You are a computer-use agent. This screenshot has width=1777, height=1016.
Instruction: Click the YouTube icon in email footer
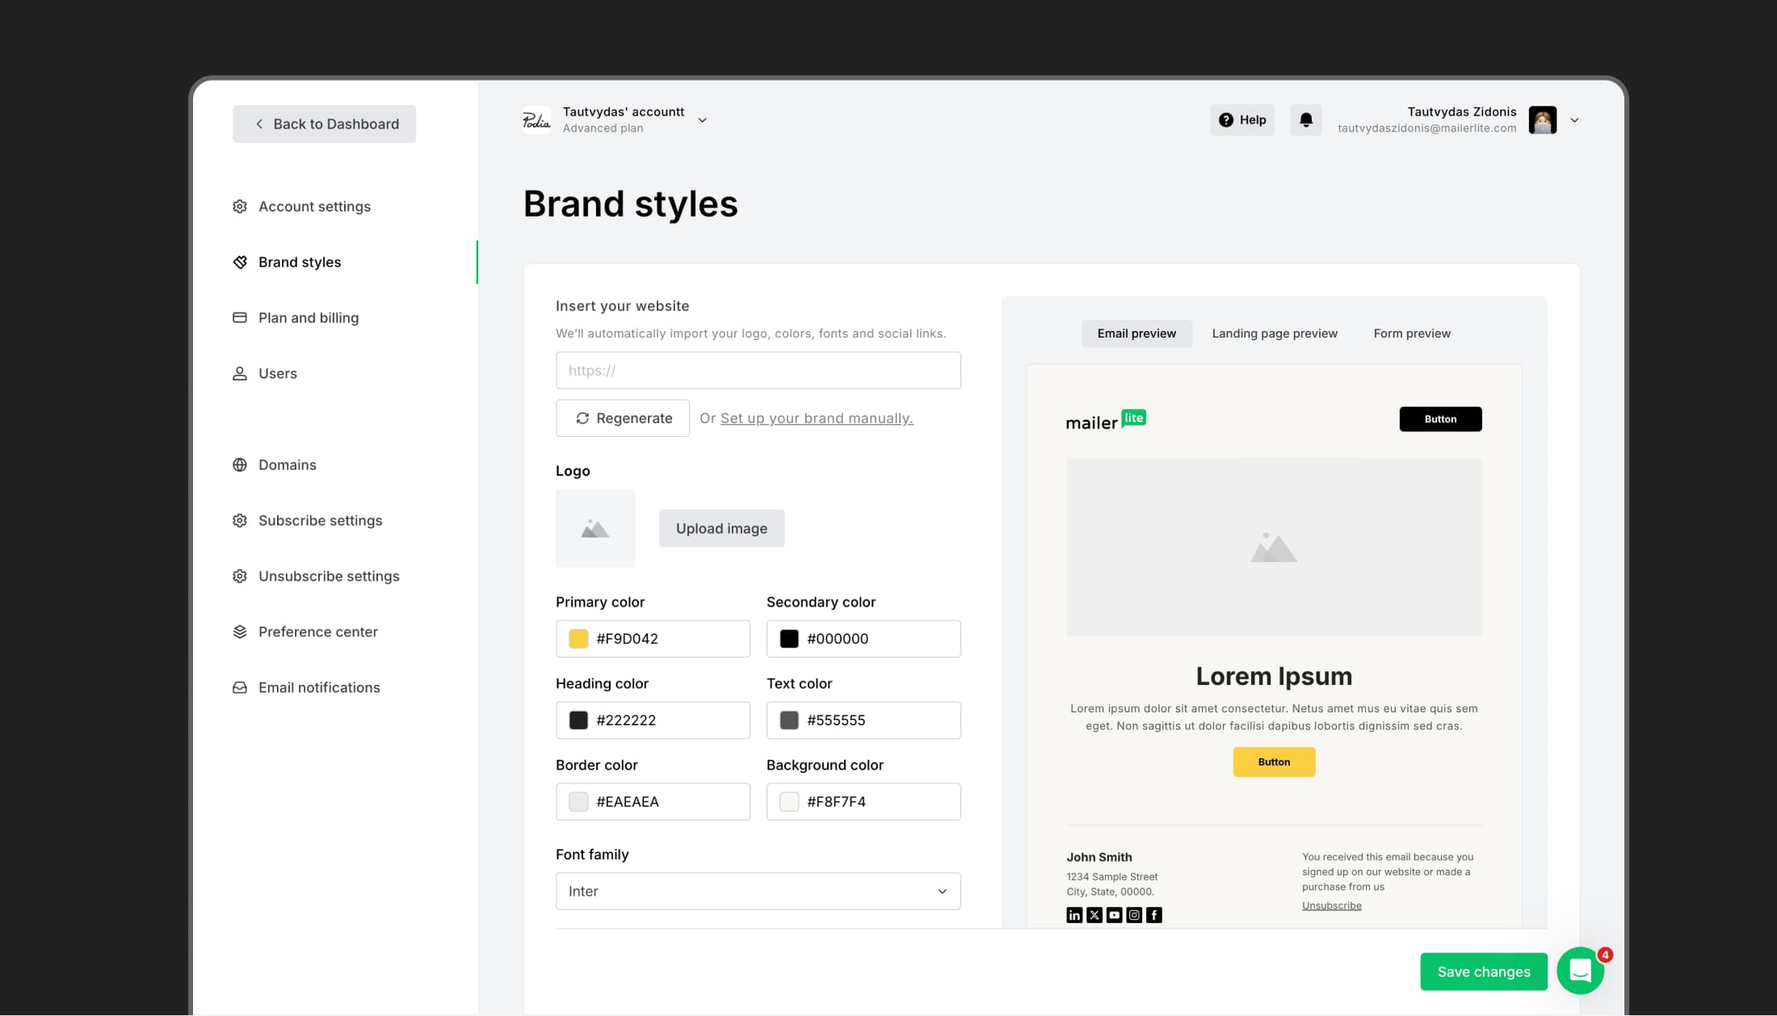tap(1114, 915)
